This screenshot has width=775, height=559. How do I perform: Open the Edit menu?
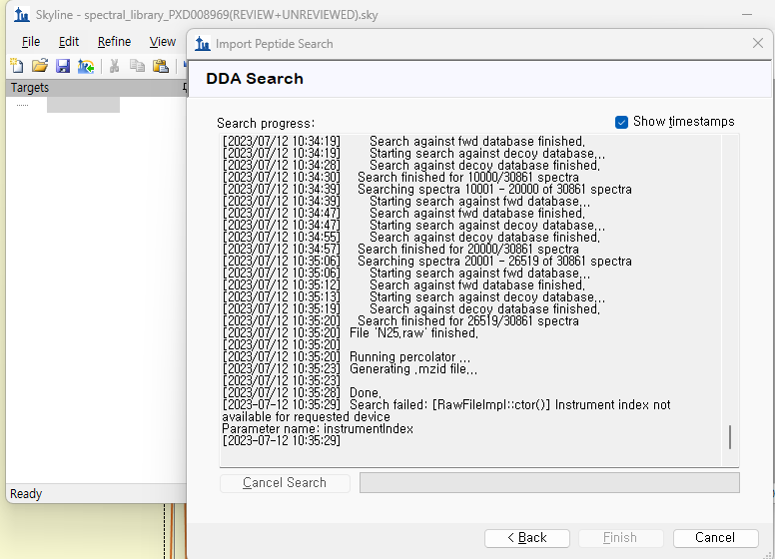(69, 41)
